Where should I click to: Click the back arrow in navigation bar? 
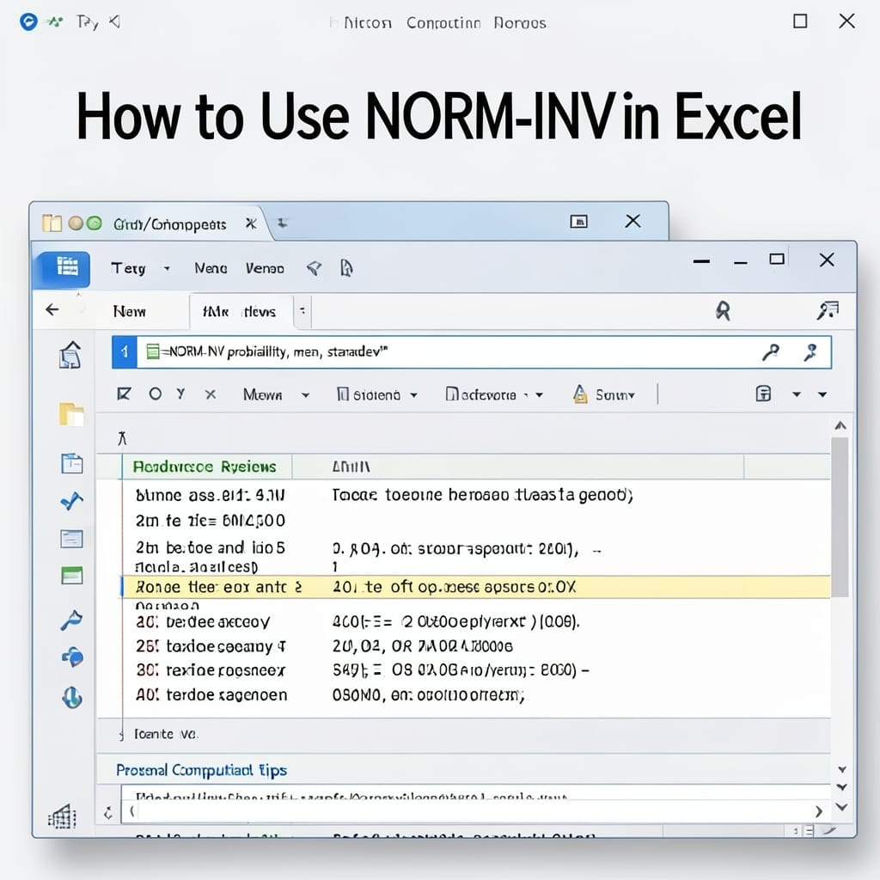pyautogui.click(x=52, y=309)
